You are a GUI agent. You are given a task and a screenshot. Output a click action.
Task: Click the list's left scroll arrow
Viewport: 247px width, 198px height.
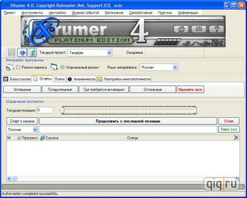coord(9,179)
